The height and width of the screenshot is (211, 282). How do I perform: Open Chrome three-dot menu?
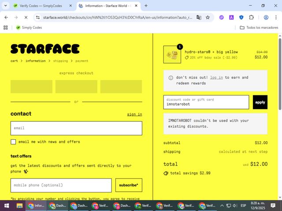(276, 18)
